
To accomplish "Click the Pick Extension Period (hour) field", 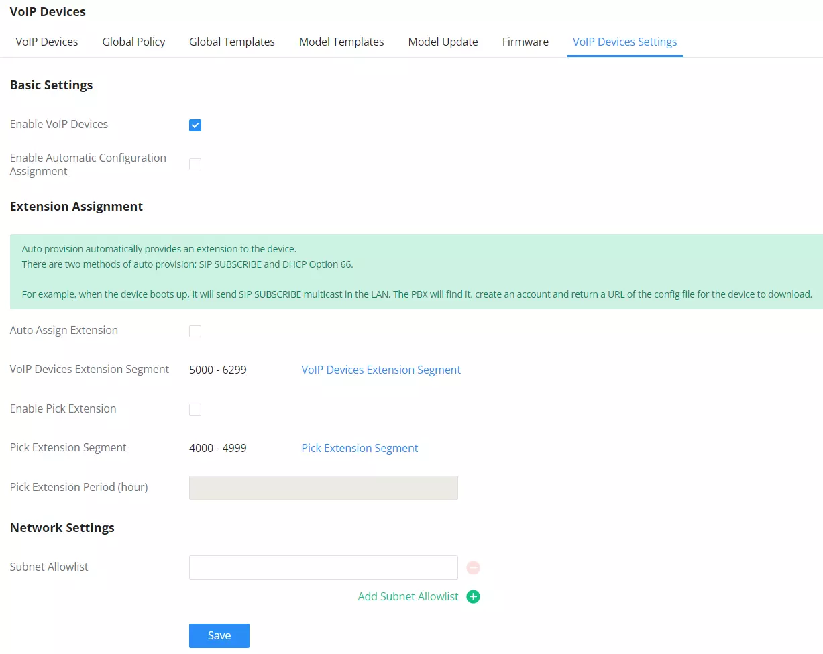I will click(x=323, y=488).
